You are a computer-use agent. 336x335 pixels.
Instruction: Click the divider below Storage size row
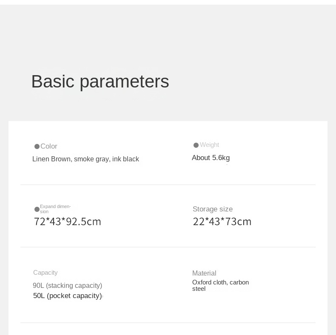tap(168, 247)
